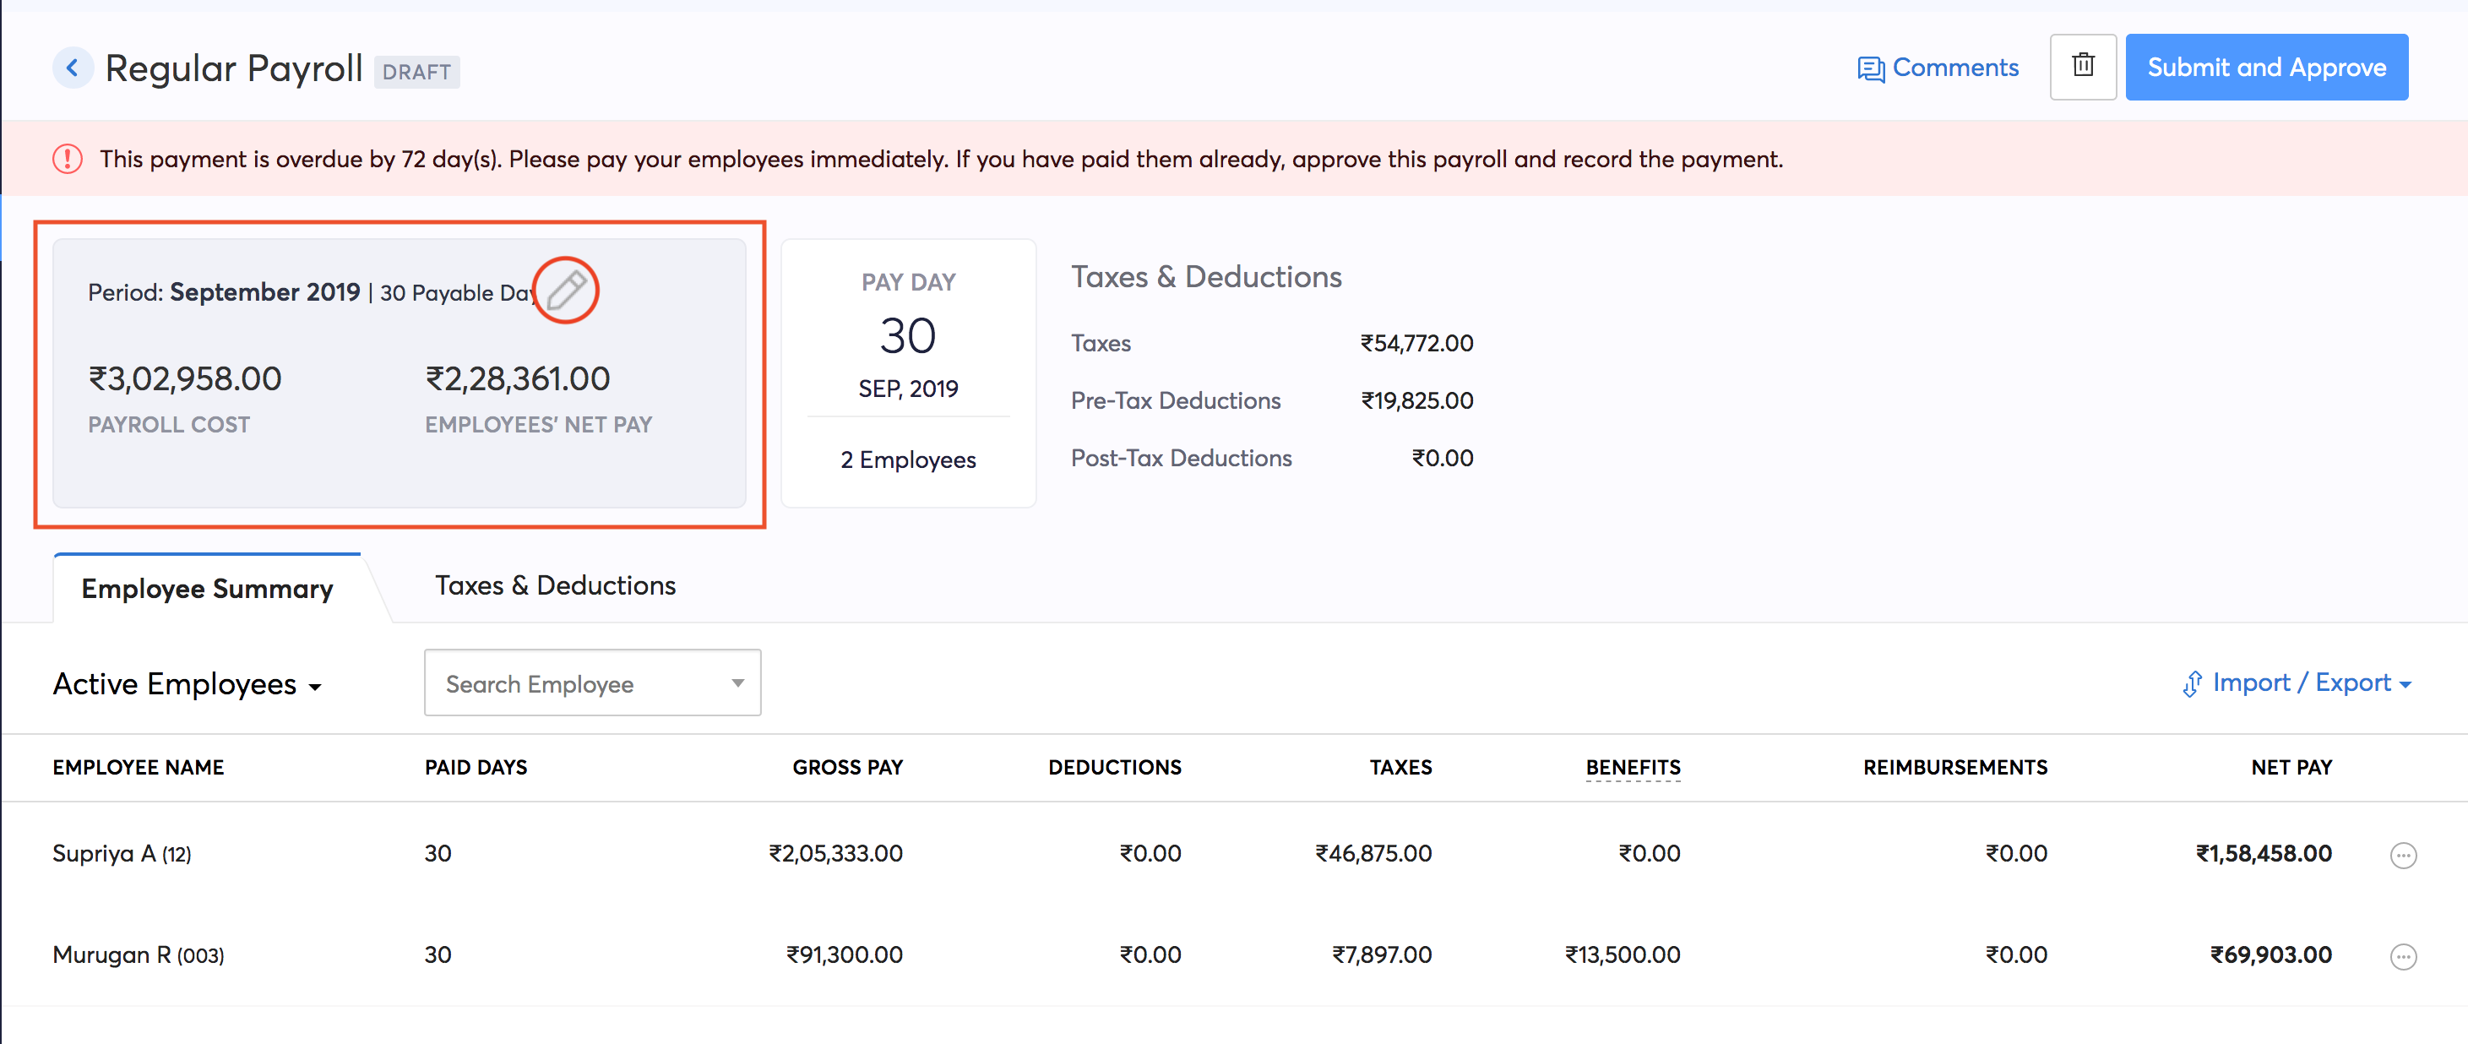Open employee Murugan R (003)
Screen dimensions: 2468x1044
coord(138,955)
